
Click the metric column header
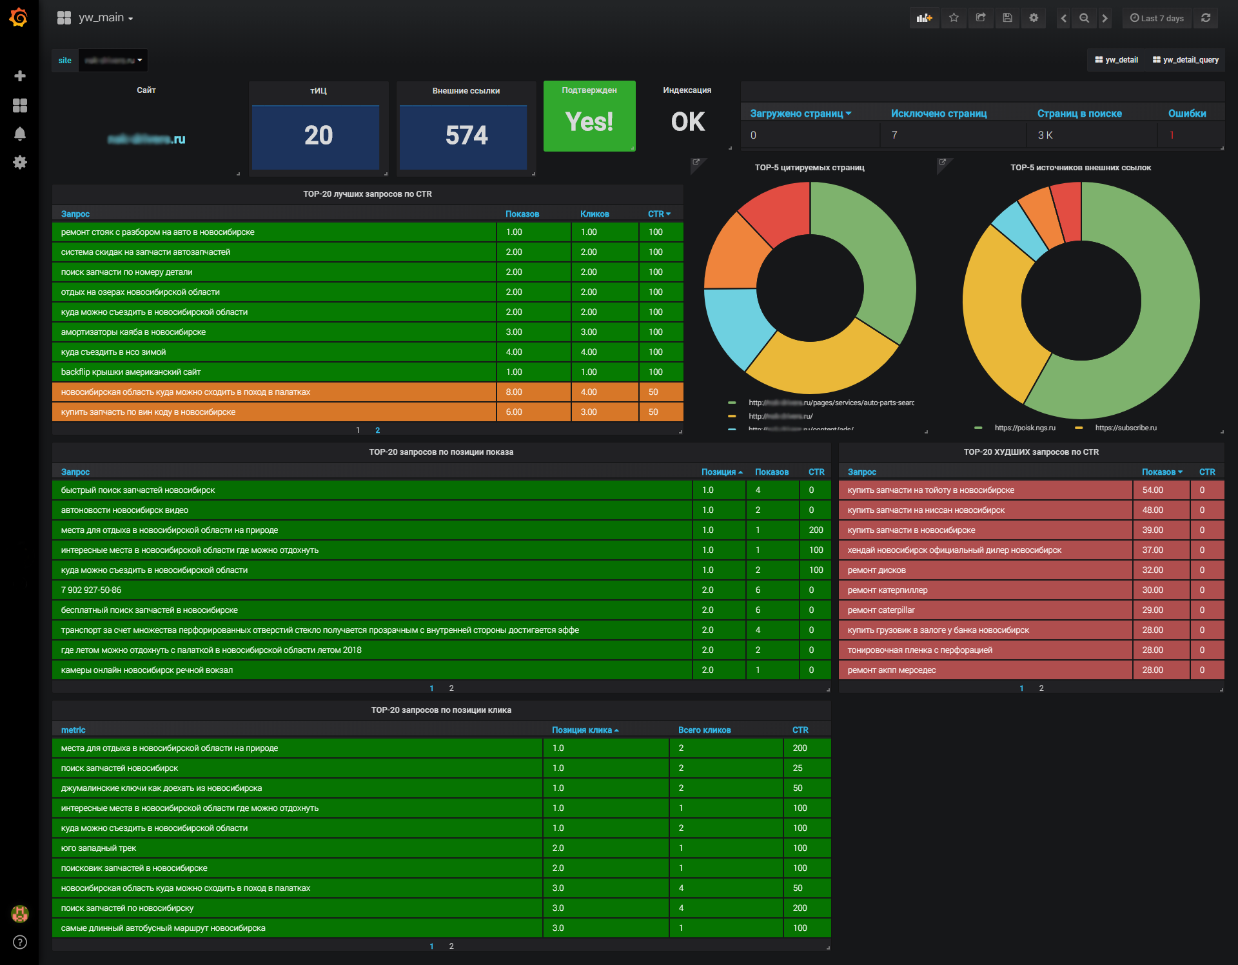[x=73, y=730]
